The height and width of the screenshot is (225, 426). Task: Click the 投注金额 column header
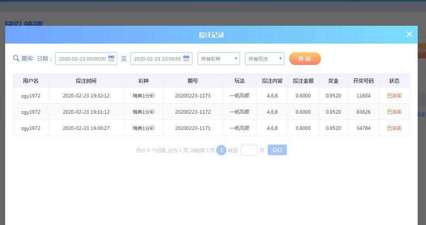tap(303, 81)
